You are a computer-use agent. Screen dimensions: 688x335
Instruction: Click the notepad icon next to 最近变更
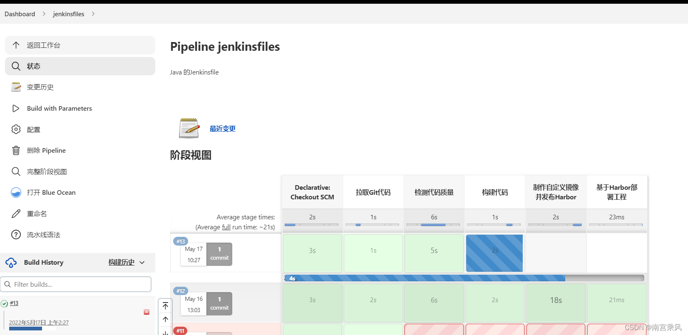click(189, 128)
